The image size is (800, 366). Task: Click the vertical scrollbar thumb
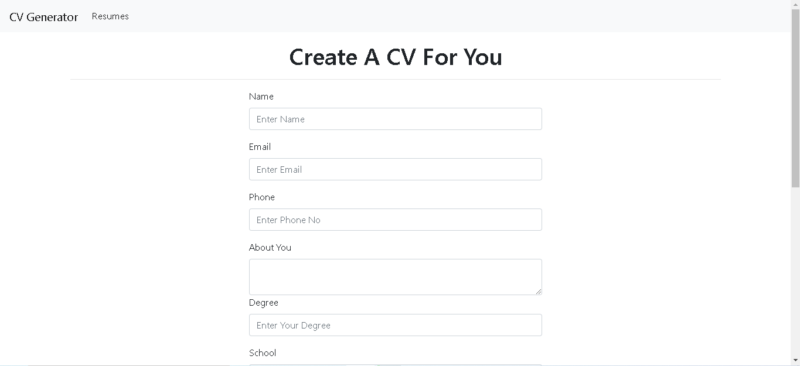tap(796, 97)
